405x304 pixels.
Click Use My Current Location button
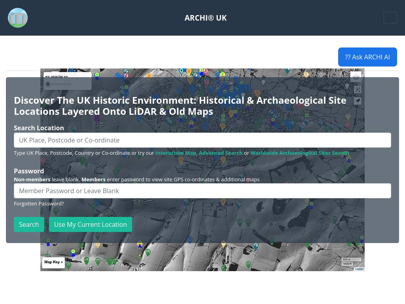click(x=91, y=224)
